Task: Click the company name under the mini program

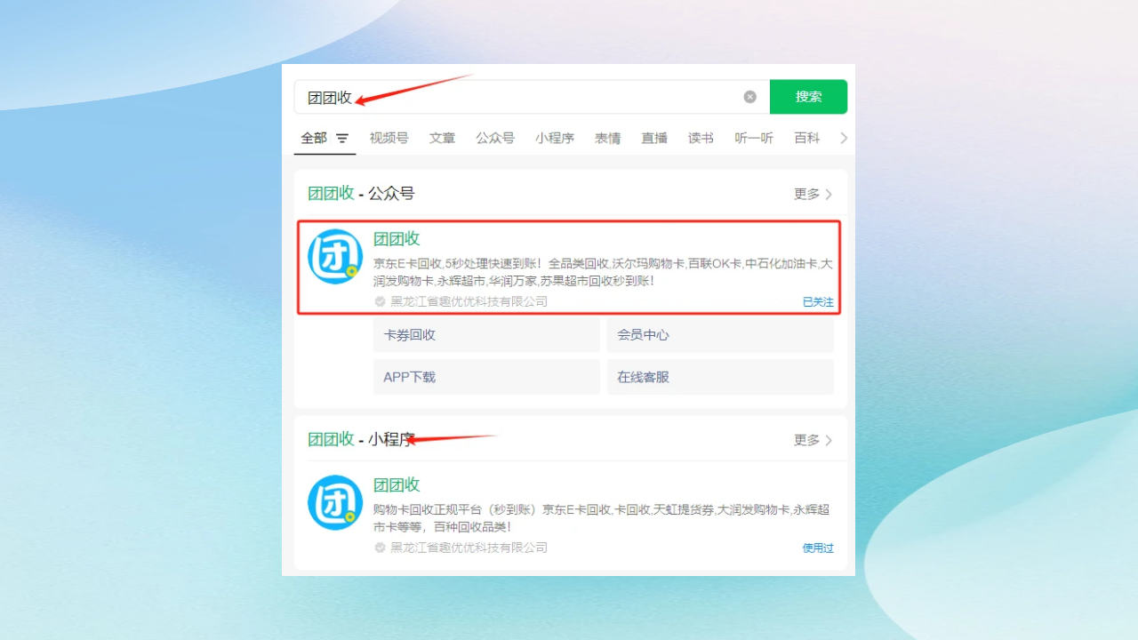Action: click(x=469, y=548)
